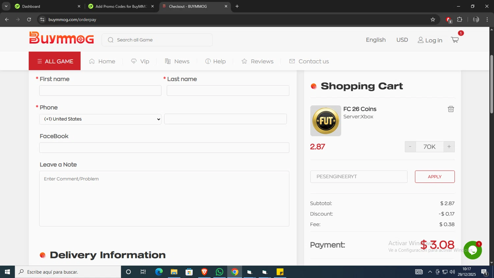Open the browser extensions puzzle icon

[x=460, y=19]
